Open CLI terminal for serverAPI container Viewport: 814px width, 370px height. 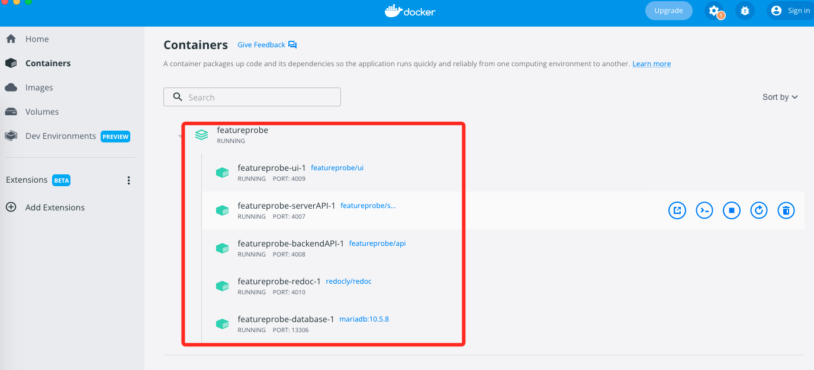pos(704,210)
